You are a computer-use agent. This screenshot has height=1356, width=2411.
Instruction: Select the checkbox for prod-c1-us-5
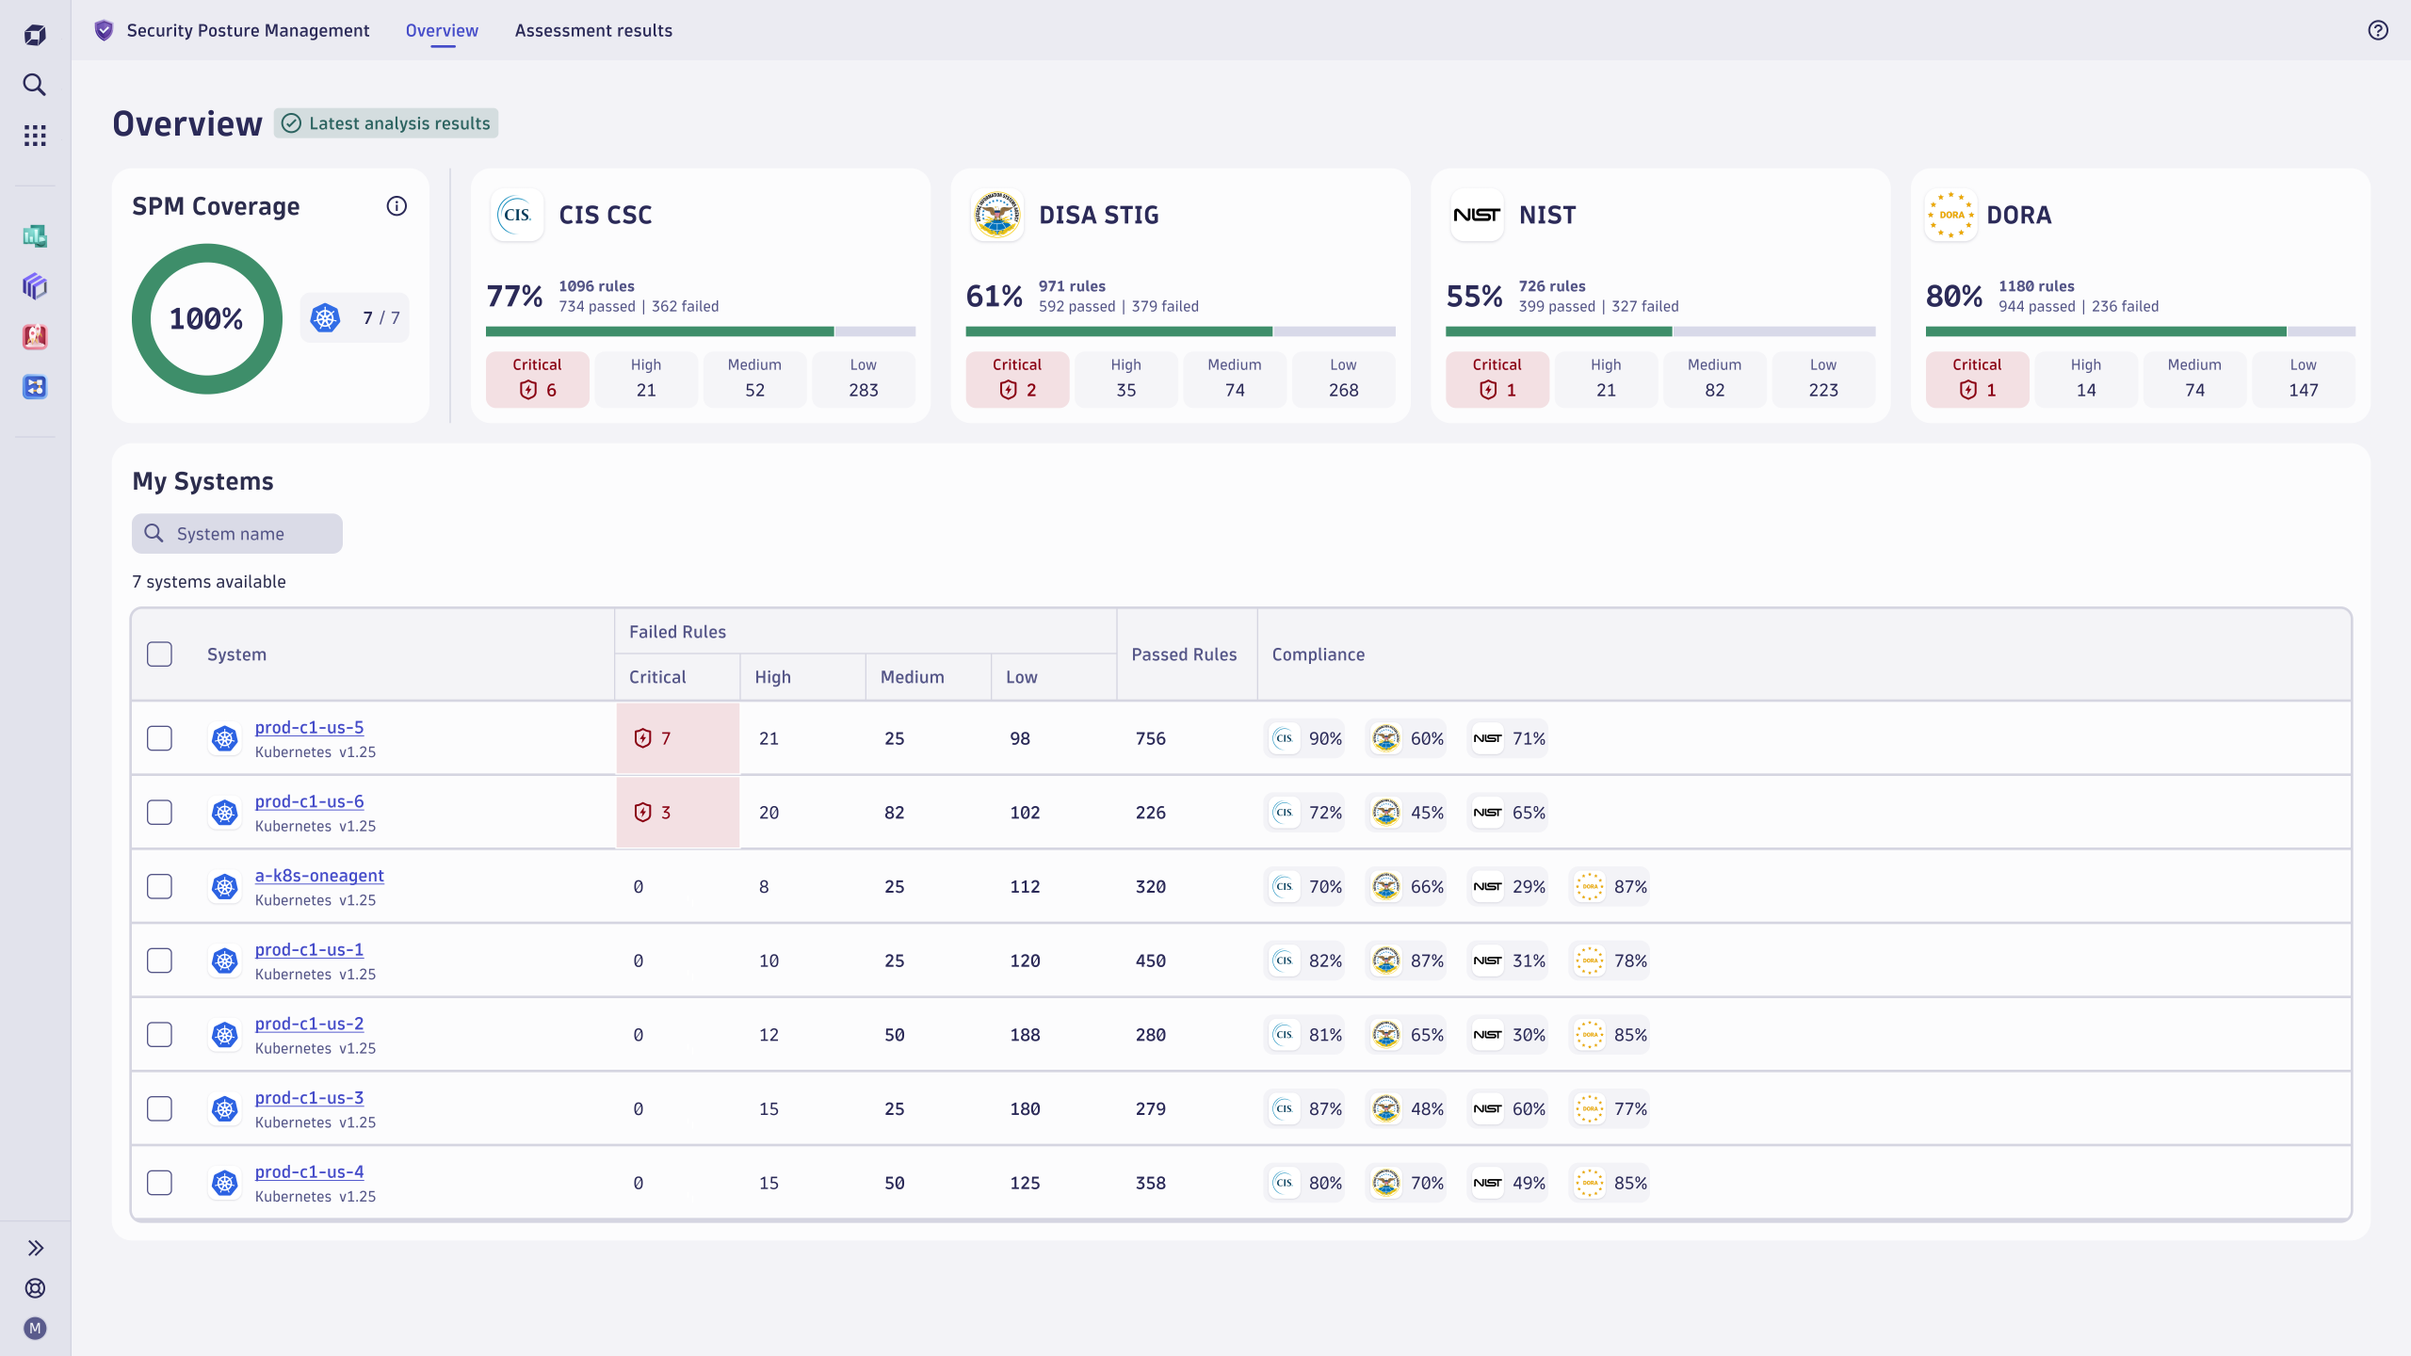(159, 738)
